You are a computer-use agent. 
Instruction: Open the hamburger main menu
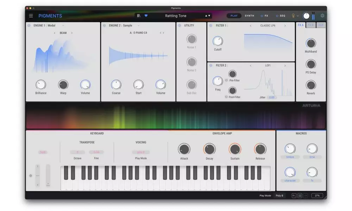[x=31, y=16]
